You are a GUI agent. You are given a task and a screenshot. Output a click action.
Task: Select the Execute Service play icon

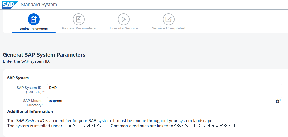[x=124, y=19]
